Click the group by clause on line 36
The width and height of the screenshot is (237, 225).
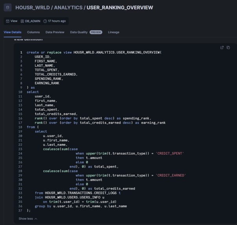81,206
